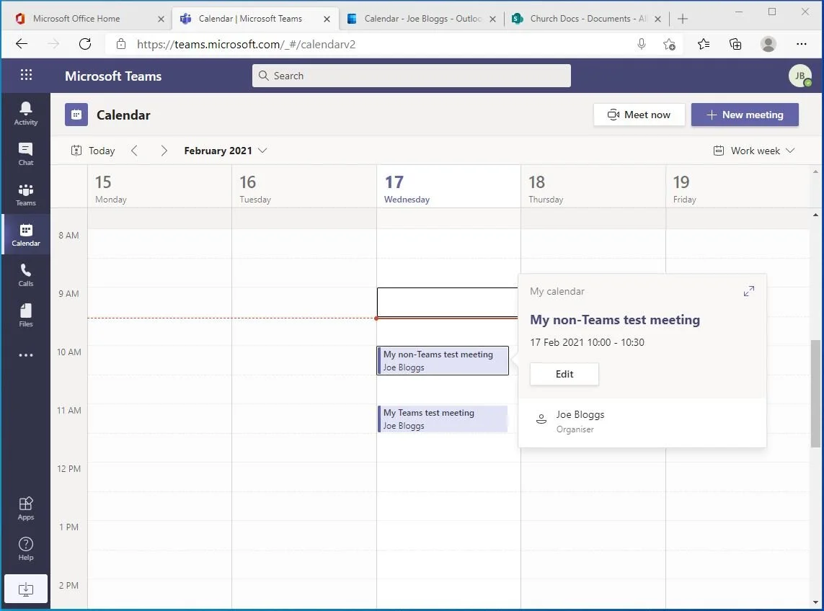
Task: Open Apps store in the sidebar
Action: [x=26, y=508]
